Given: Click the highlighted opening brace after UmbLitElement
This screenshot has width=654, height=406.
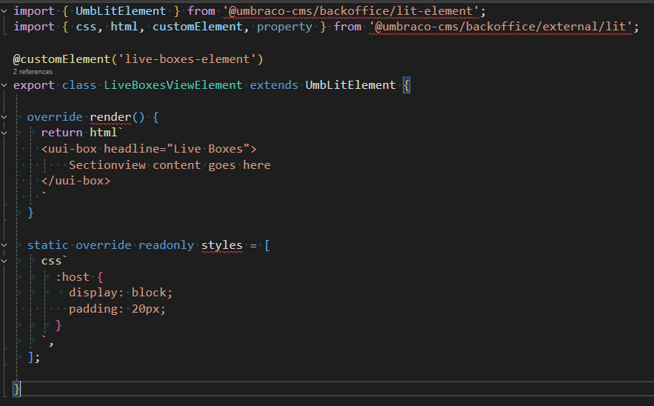Looking at the screenshot, I should point(407,85).
